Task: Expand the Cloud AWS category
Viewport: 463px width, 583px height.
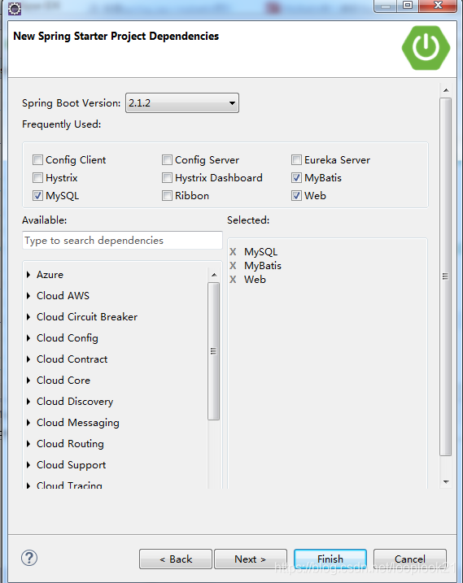Action: tap(28, 296)
